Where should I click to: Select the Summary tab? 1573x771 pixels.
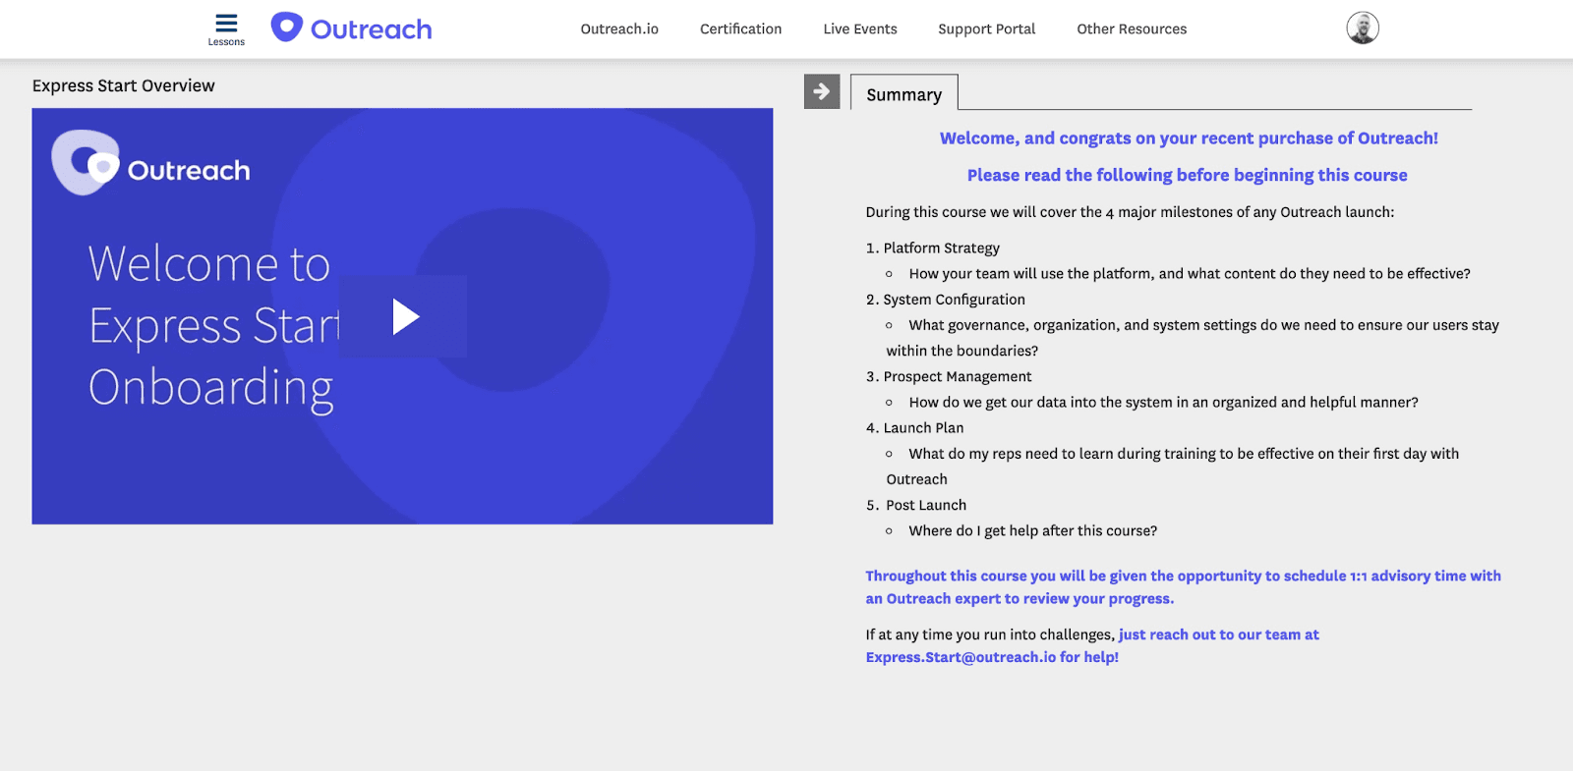(x=903, y=94)
